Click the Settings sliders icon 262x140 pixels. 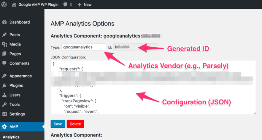click(x=4, y=114)
